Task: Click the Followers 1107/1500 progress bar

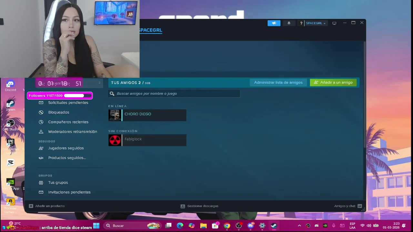Action: point(60,96)
